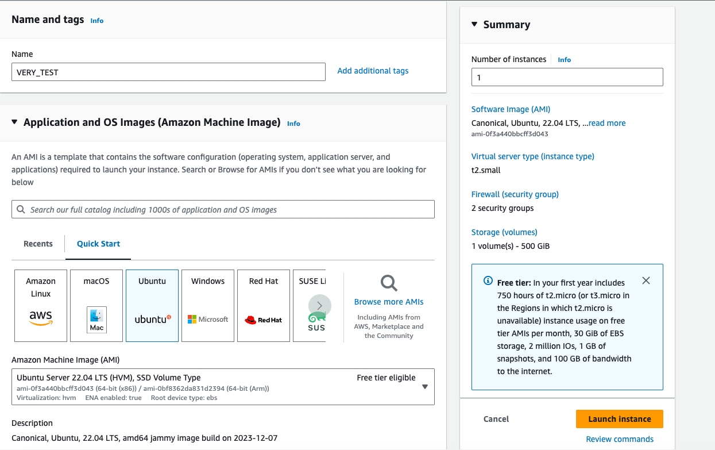Pick the Windows Microsoft image tile
The image size is (715, 450).
pyautogui.click(x=208, y=305)
